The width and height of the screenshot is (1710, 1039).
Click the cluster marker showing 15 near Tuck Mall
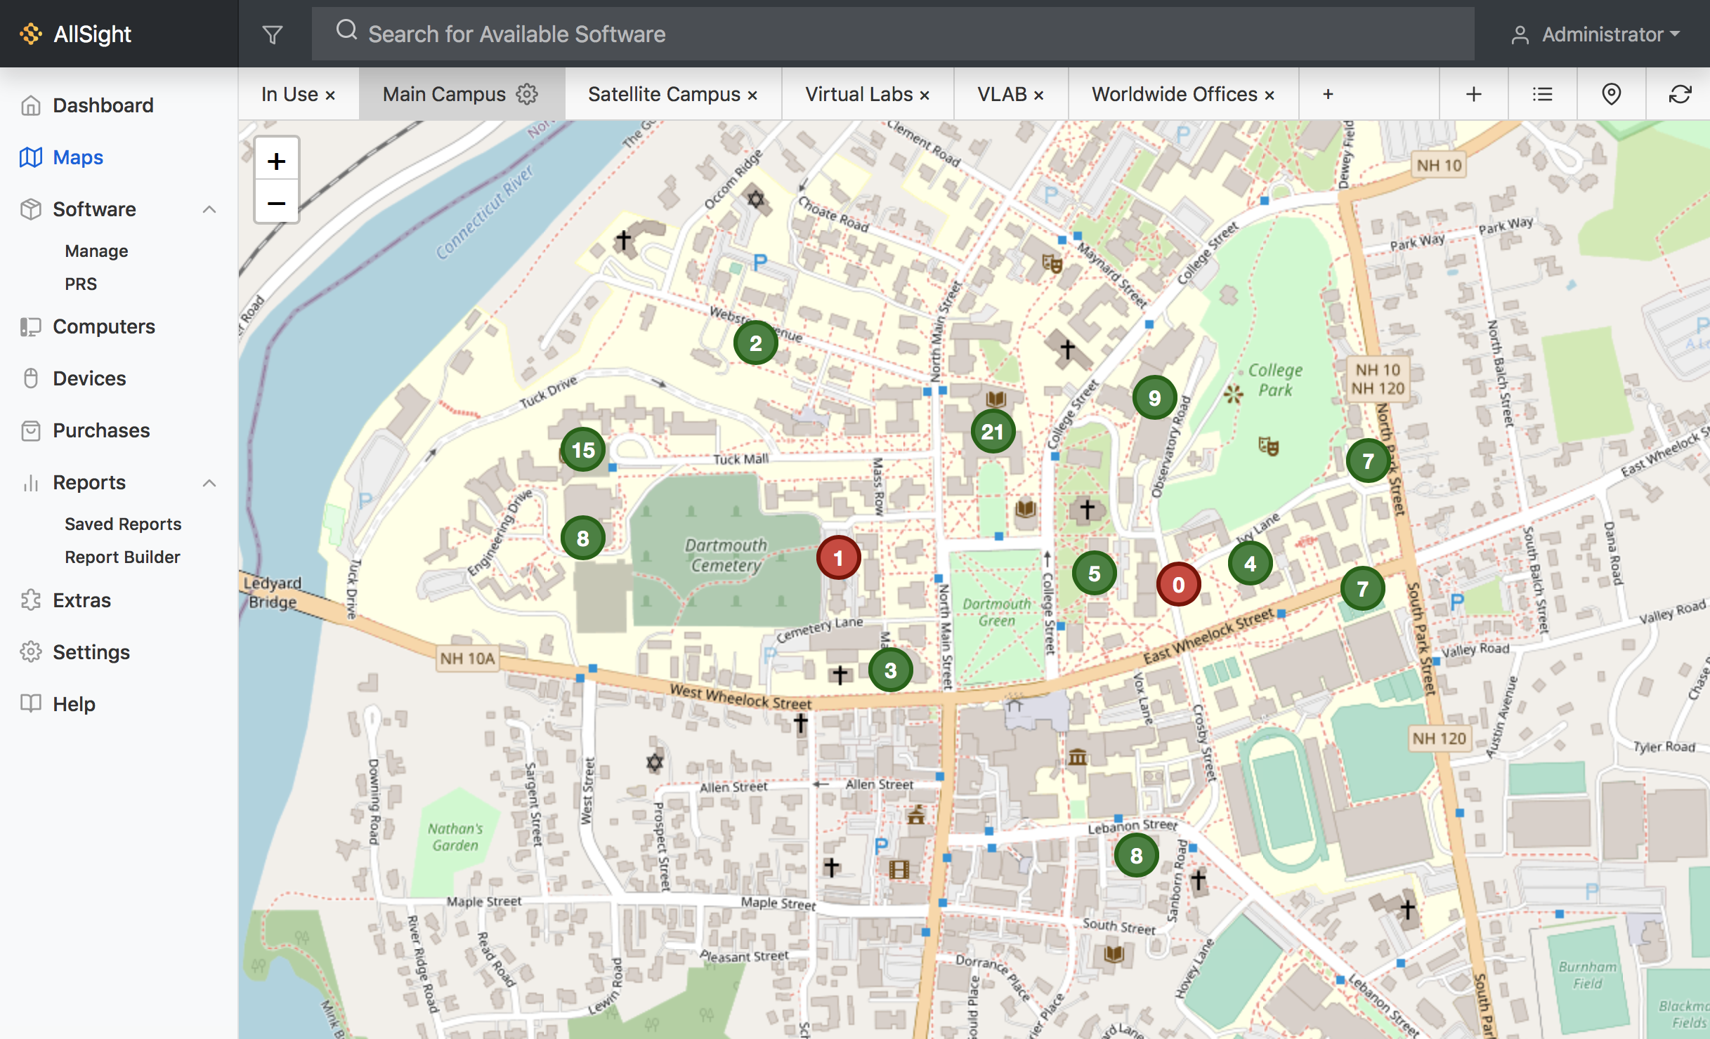tap(583, 450)
